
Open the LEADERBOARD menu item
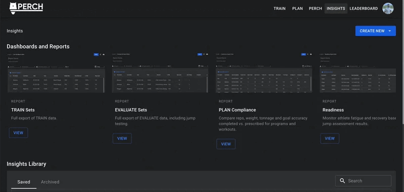pos(364,9)
